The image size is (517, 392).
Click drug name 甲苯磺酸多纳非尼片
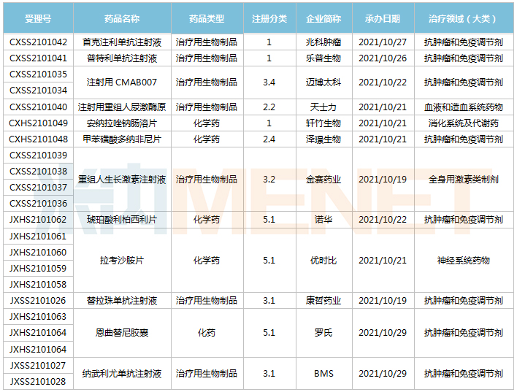point(122,139)
